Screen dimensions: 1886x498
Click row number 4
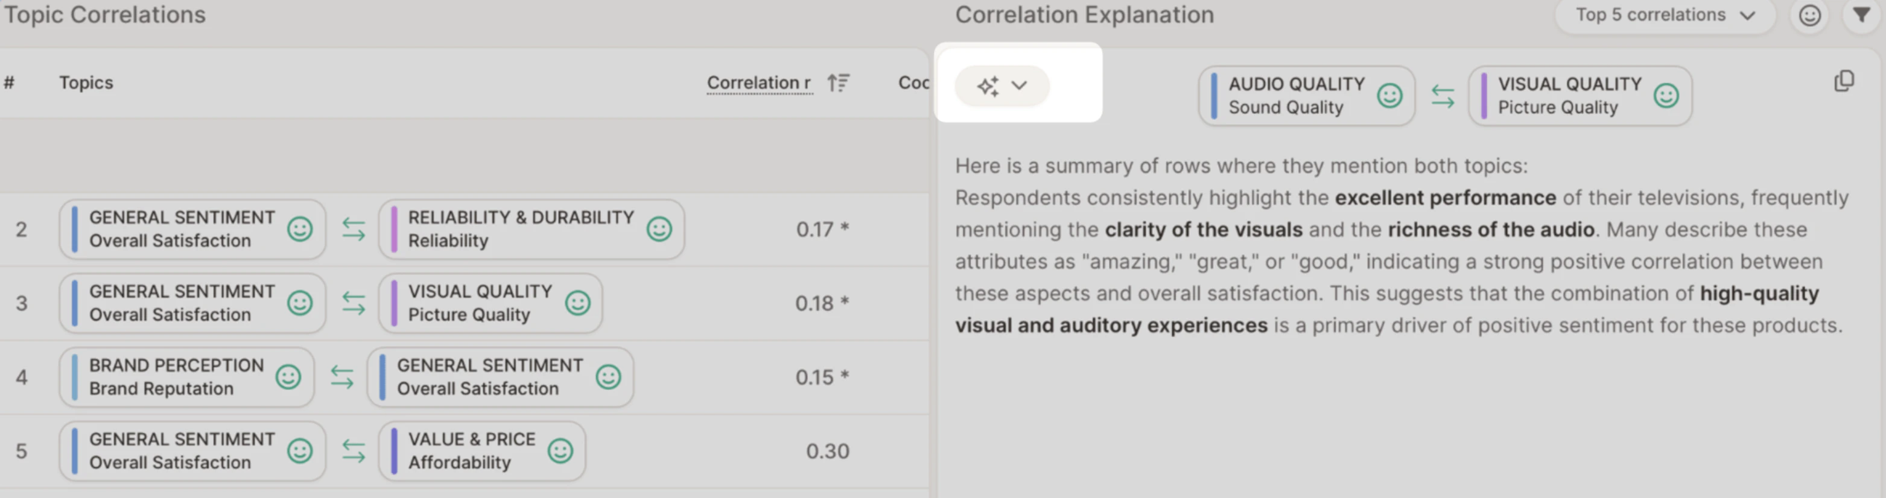pos(21,377)
